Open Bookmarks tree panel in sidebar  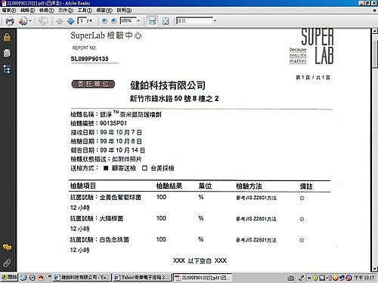(x=7, y=69)
